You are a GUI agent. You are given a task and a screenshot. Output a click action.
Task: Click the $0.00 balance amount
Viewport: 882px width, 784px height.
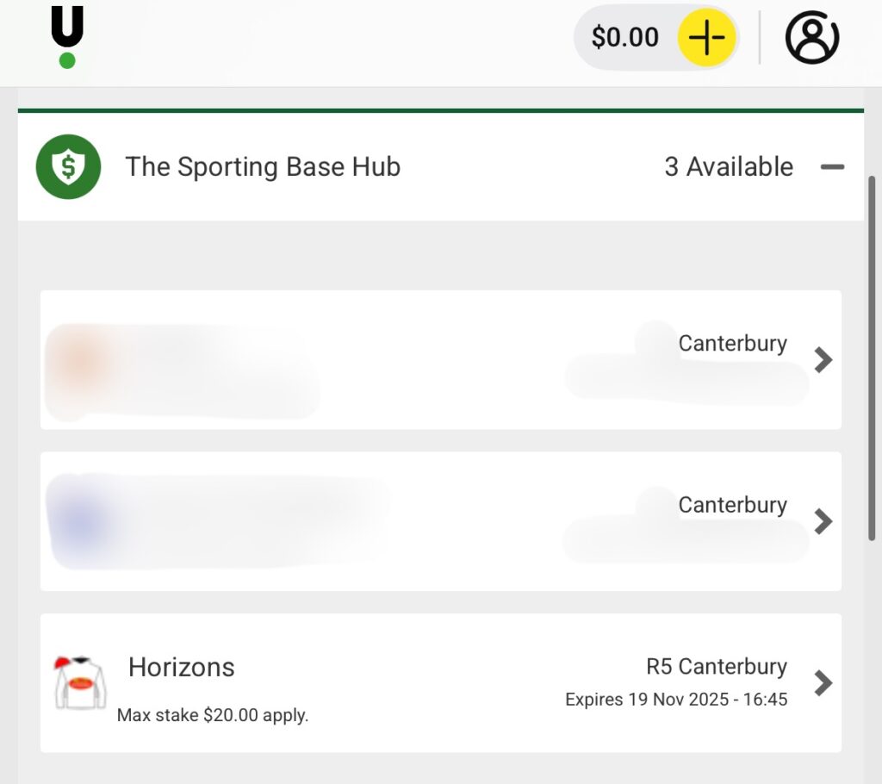pos(624,38)
